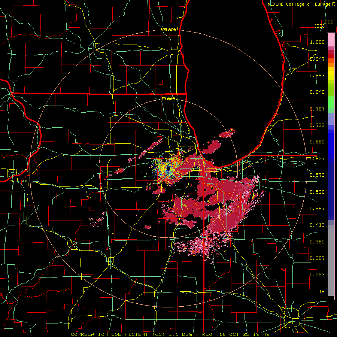Click the Correlation Coefficient caption at bottom
337x337 pixels.
[x=170, y=334]
